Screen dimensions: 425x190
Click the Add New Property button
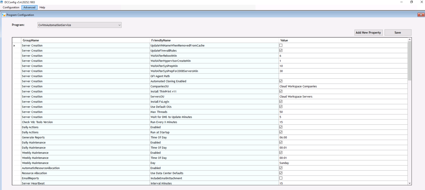tap(368, 33)
